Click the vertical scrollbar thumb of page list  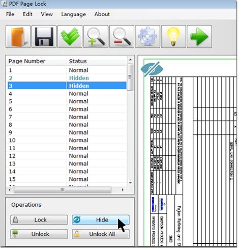[x=130, y=77]
